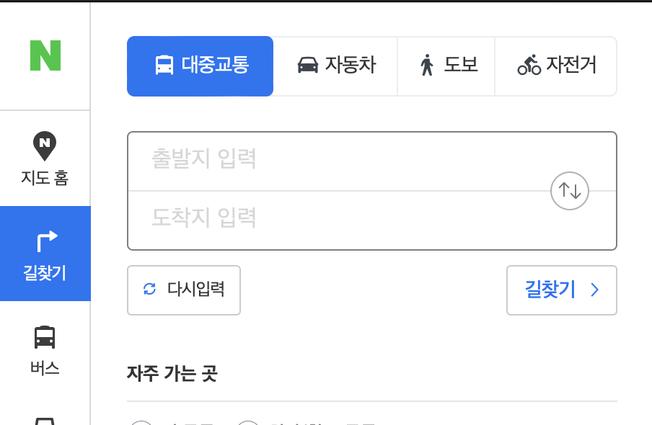This screenshot has height=425, width=652.
Task: Select the 길찾기 turn-arrow sidebar icon
Action: (47, 241)
